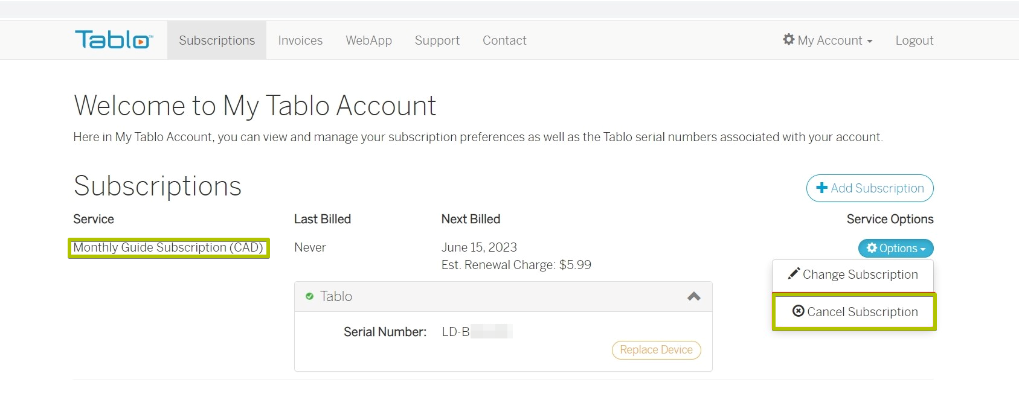Click the Service column header
Image resolution: width=1019 pixels, height=403 pixels.
click(94, 219)
